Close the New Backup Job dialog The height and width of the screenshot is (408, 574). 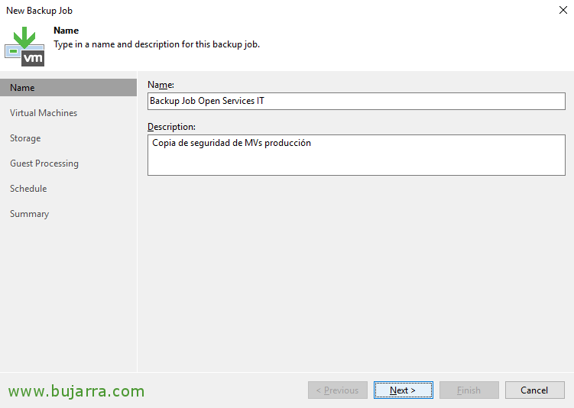coord(563,10)
